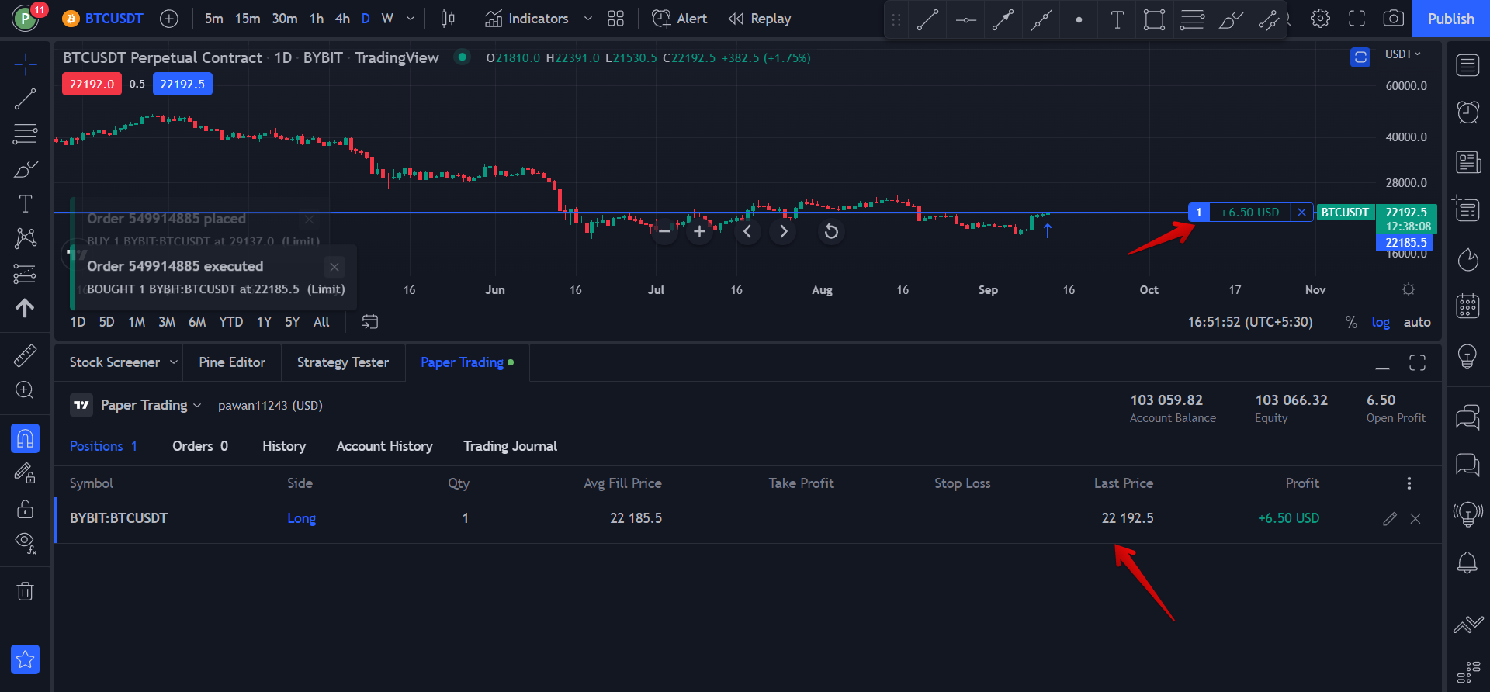Click the Publish button
This screenshot has width=1490, height=692.
1450,19
